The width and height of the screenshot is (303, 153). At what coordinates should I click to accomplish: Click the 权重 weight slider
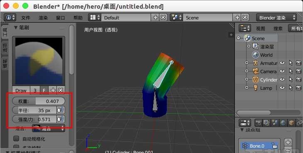[x=39, y=101]
